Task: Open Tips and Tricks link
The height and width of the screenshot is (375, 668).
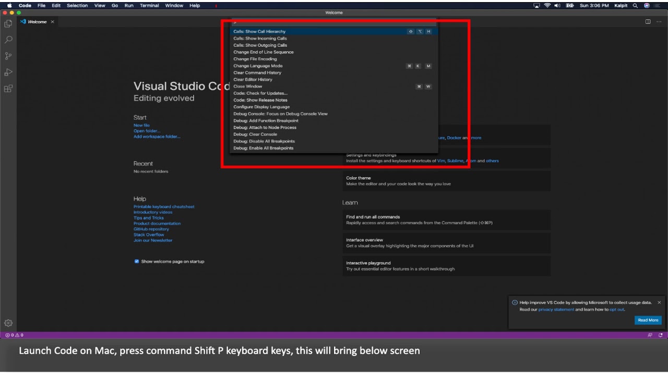Action: (149, 218)
